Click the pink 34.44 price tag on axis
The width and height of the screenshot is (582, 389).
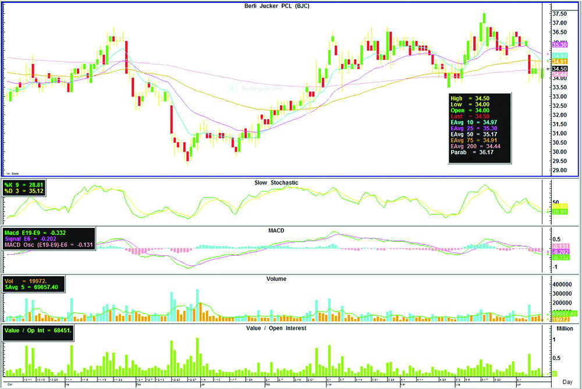(x=560, y=74)
